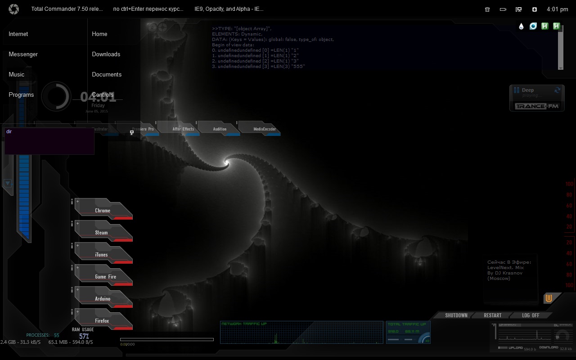Screen dimensions: 576x360
Task: Open the trash can icon in top bar
Action: coord(487,9)
